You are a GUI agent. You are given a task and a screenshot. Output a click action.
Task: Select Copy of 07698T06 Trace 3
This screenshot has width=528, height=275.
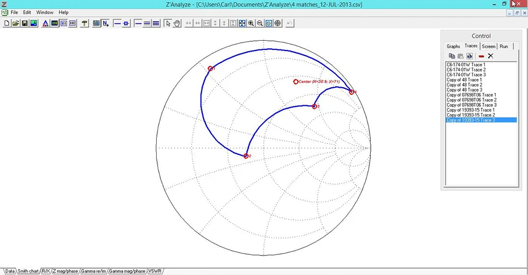(x=481, y=105)
